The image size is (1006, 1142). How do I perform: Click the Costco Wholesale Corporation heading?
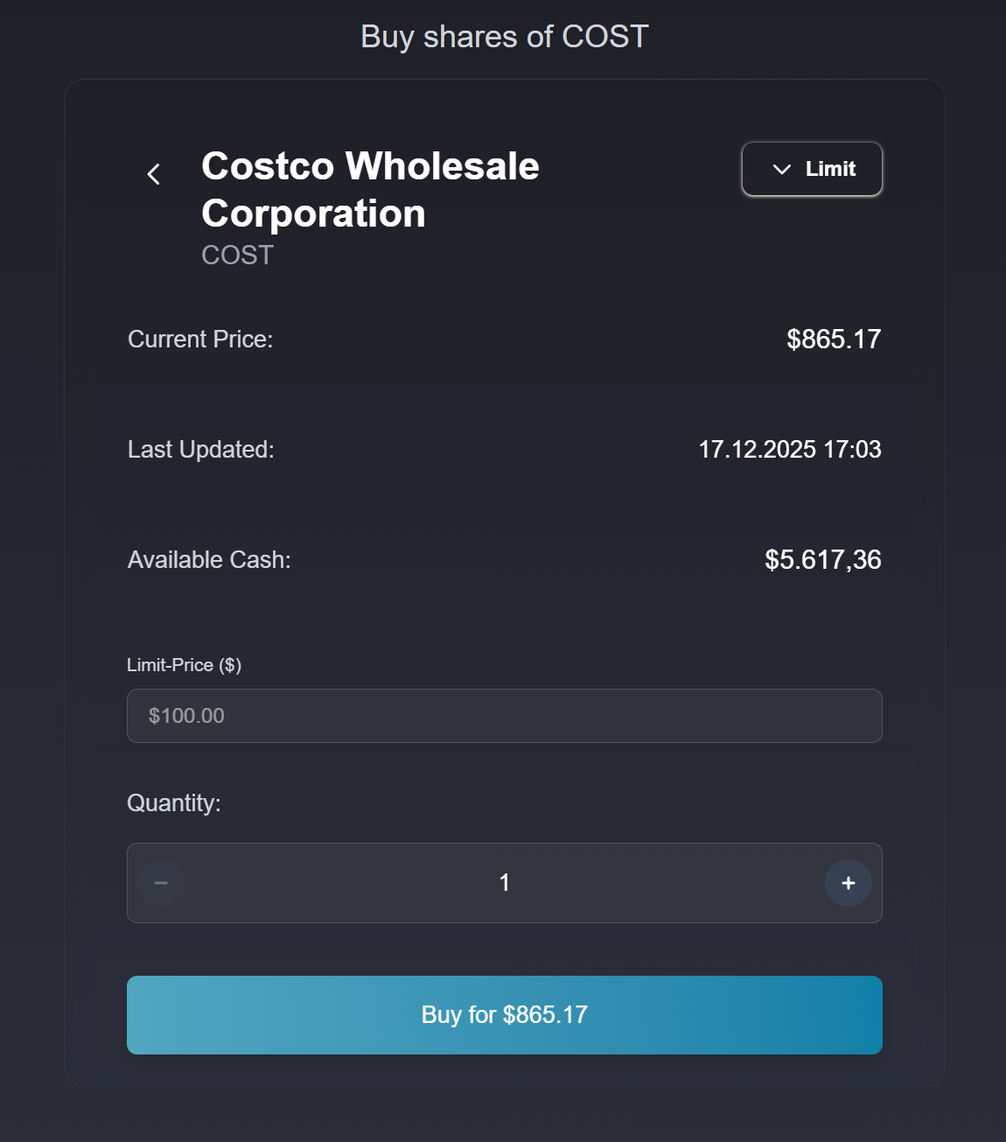point(370,190)
